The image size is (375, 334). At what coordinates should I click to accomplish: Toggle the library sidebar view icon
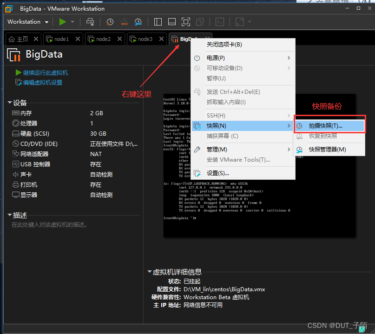(158, 22)
